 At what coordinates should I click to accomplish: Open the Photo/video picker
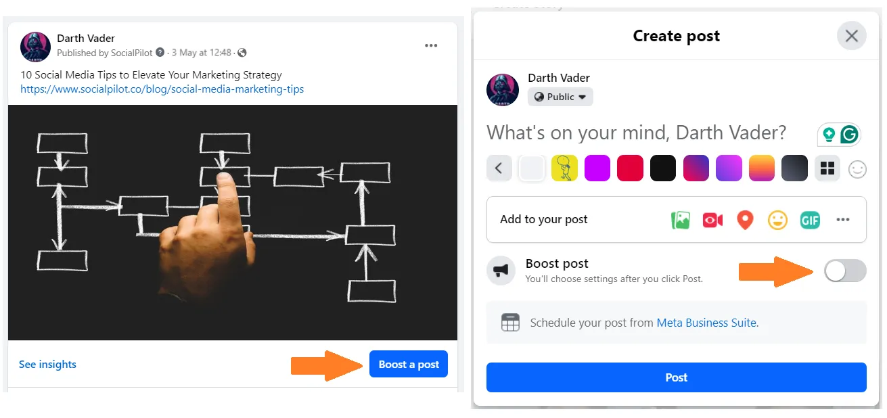[x=681, y=220]
